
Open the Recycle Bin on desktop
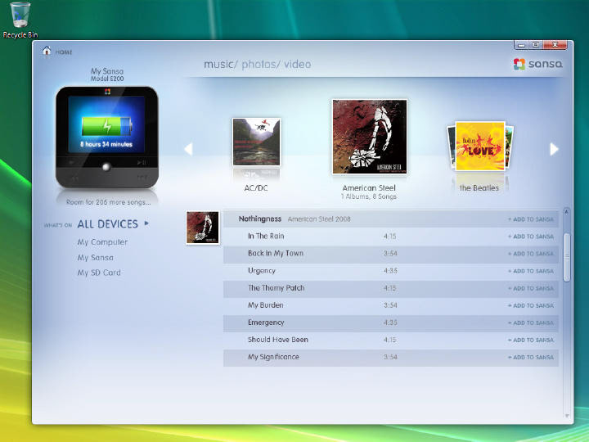20,18
